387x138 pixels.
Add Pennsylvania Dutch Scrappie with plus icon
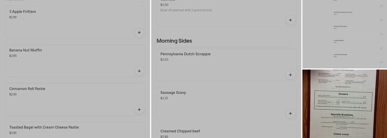pos(290,75)
